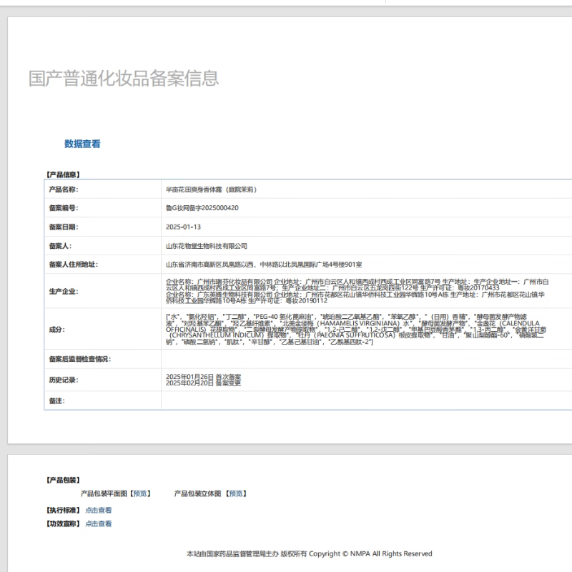This screenshot has width=572, height=572.
Task: Click the NMPA copyright footer text
Action: tap(309, 553)
